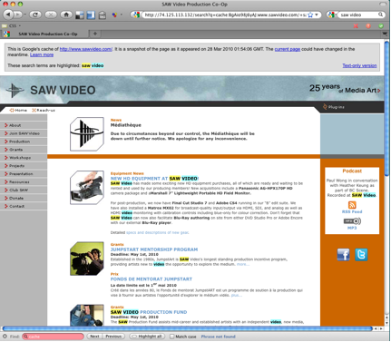Open the Join SAW Video menu item
The height and width of the screenshot is (342, 391).
tap(24, 133)
